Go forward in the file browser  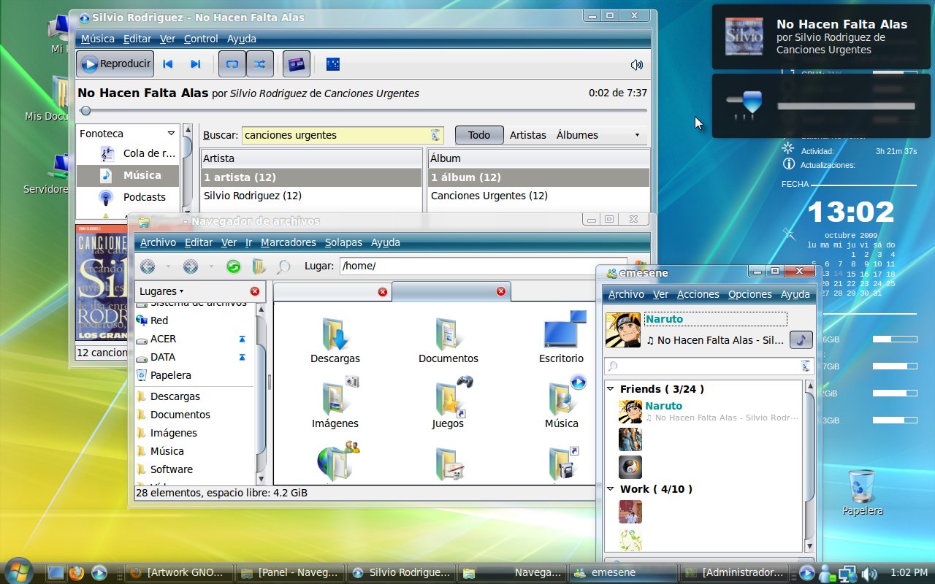point(191,266)
